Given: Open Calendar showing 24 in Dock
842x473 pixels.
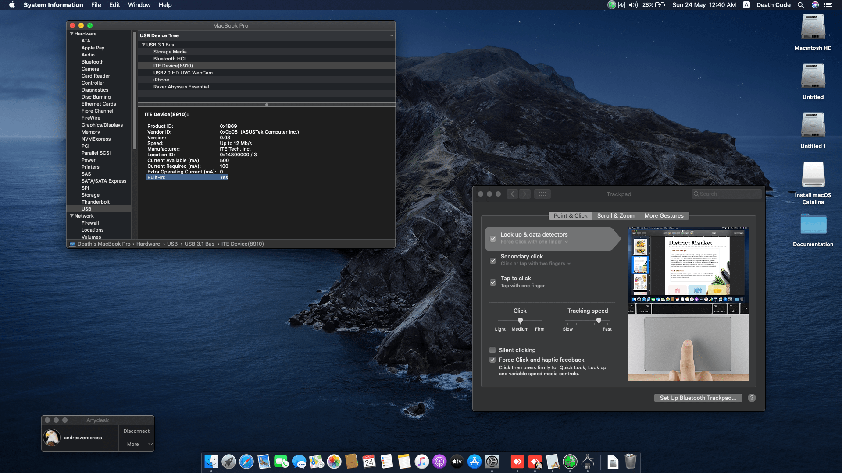Looking at the screenshot, I should 369,462.
